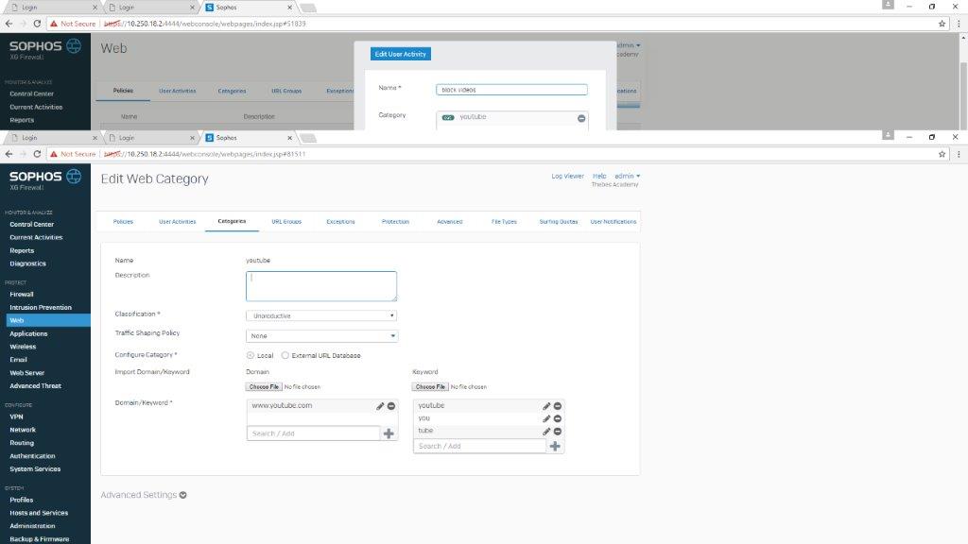Viewport: 968px width, 544px height.
Task: Open Advanced tab
Action: pyautogui.click(x=449, y=221)
